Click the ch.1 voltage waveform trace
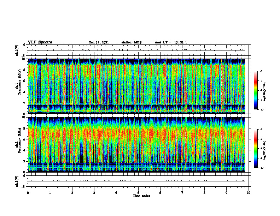The width and height of the screenshot is (280, 216). click(x=136, y=50)
